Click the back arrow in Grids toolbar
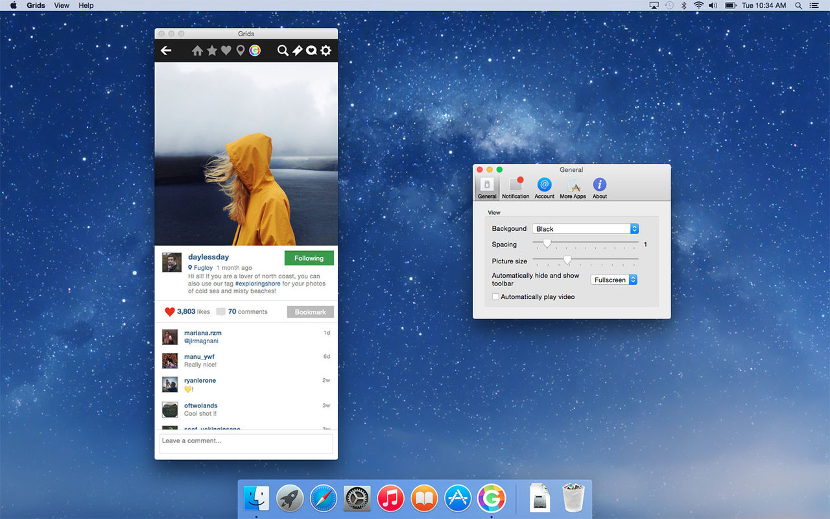This screenshot has height=519, width=830. pyautogui.click(x=166, y=51)
